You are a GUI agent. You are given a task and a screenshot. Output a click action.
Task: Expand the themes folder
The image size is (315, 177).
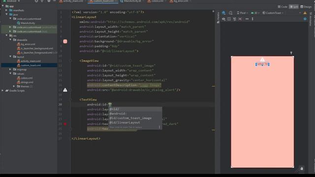click(x=14, y=87)
